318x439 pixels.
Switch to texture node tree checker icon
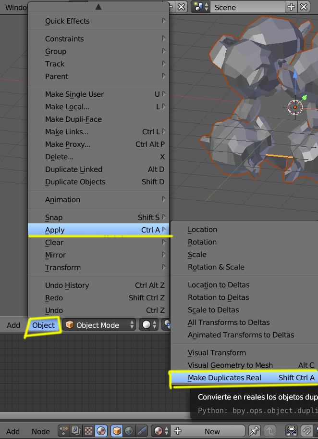tap(88, 431)
